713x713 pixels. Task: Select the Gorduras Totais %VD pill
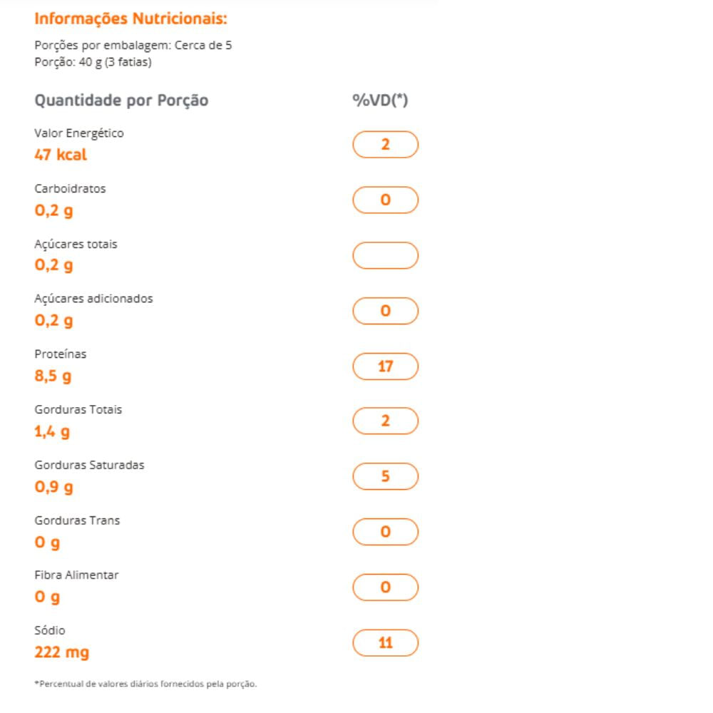click(385, 421)
